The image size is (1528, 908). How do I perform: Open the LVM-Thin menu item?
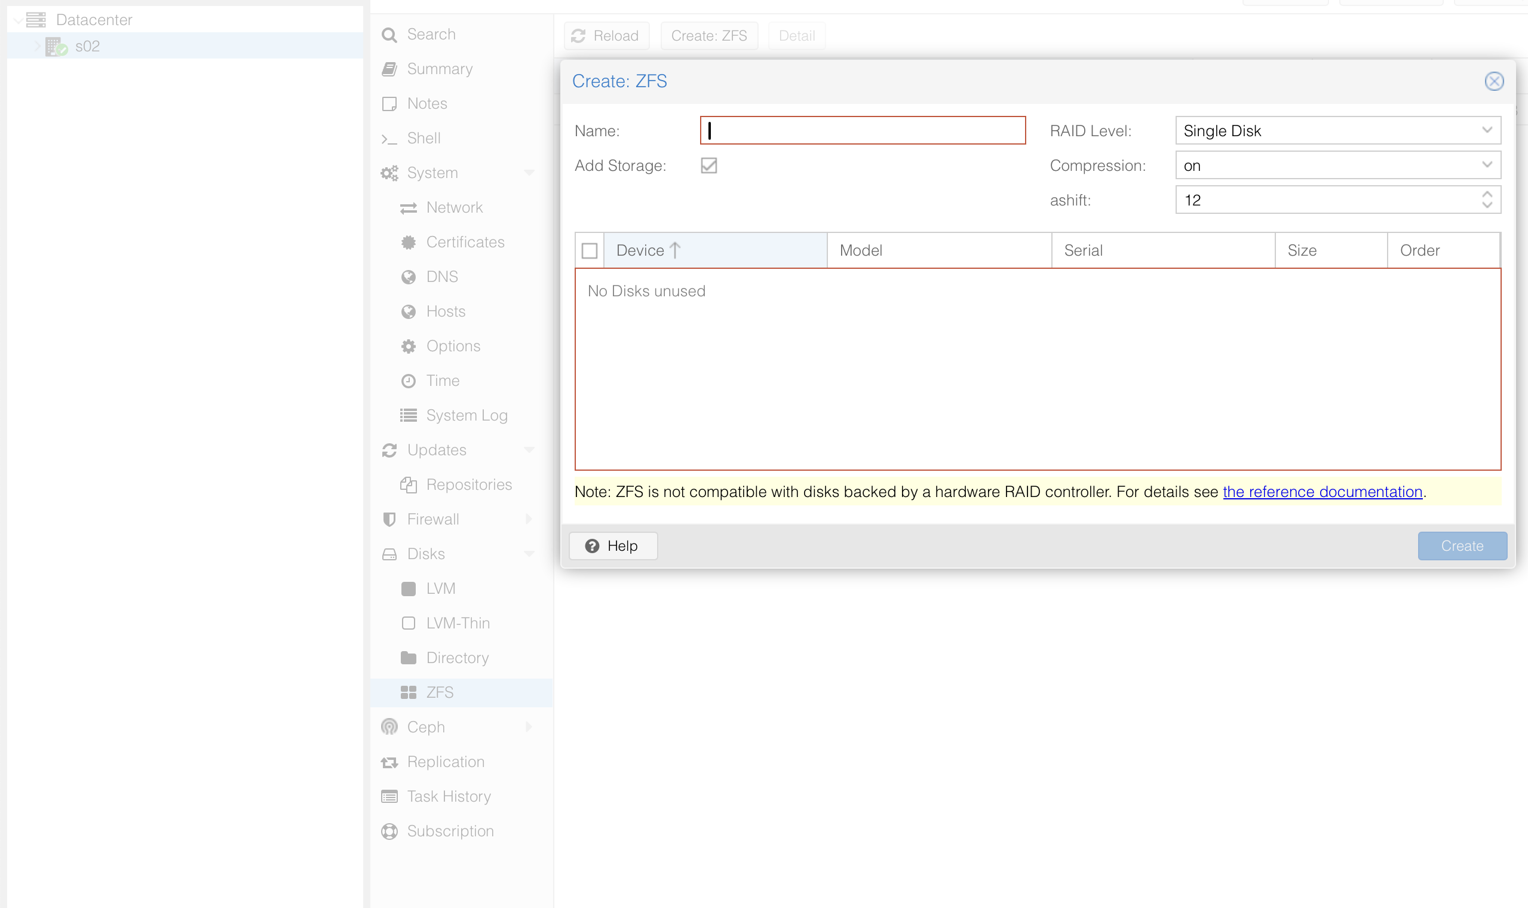[x=458, y=623]
